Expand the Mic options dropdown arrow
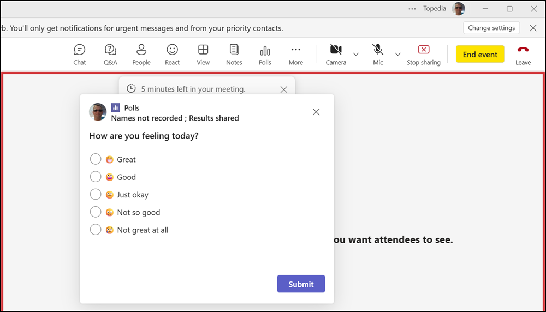The height and width of the screenshot is (312, 546). coord(397,54)
